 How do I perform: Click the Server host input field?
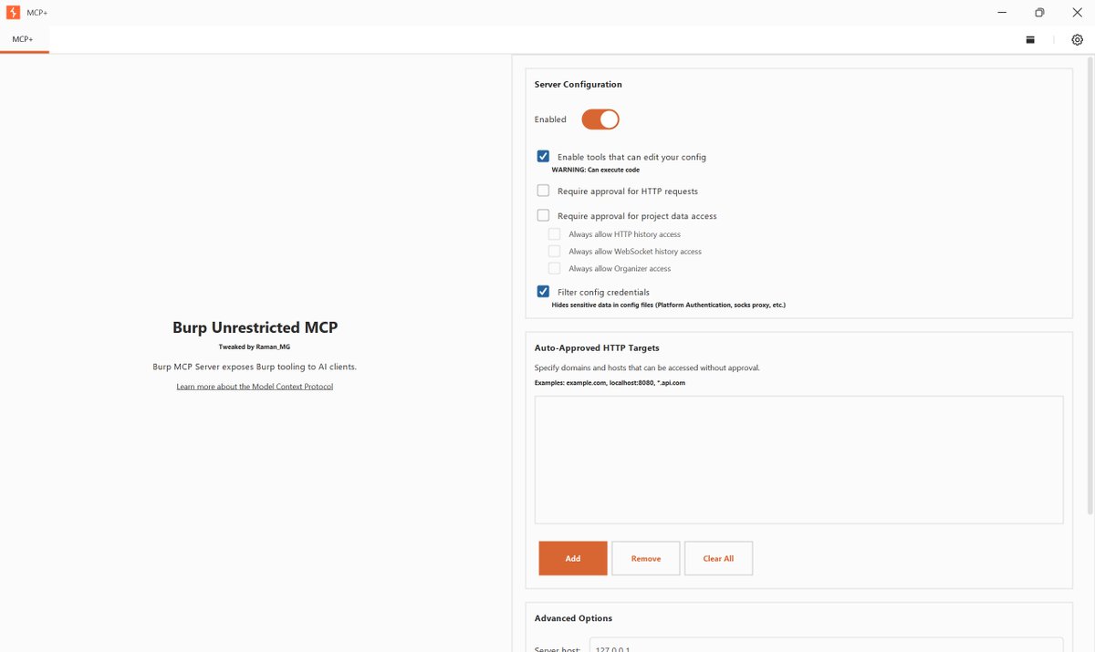tap(826, 645)
